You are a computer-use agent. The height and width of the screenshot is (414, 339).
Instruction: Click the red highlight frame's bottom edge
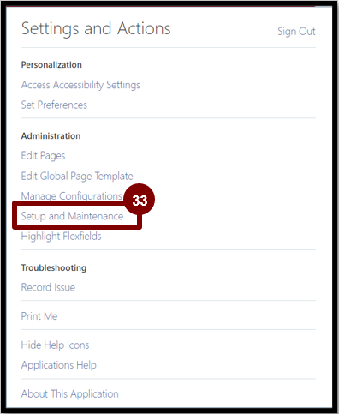point(77,227)
